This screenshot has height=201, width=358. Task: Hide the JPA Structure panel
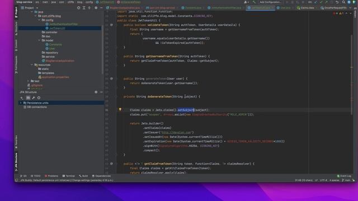tap(101, 92)
